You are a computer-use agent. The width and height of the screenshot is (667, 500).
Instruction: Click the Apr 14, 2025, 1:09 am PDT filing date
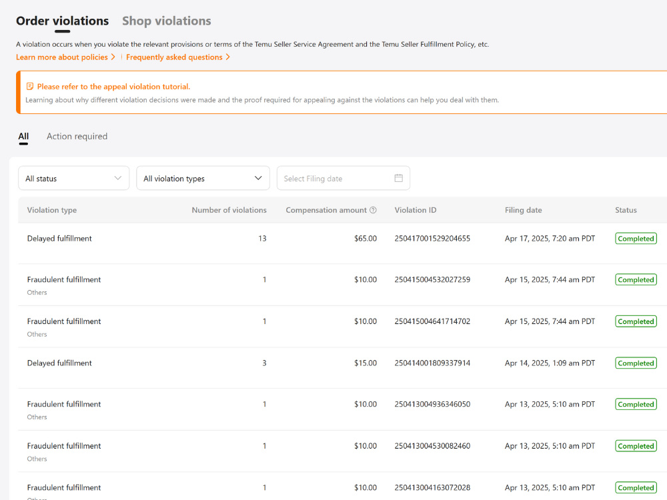tap(550, 363)
